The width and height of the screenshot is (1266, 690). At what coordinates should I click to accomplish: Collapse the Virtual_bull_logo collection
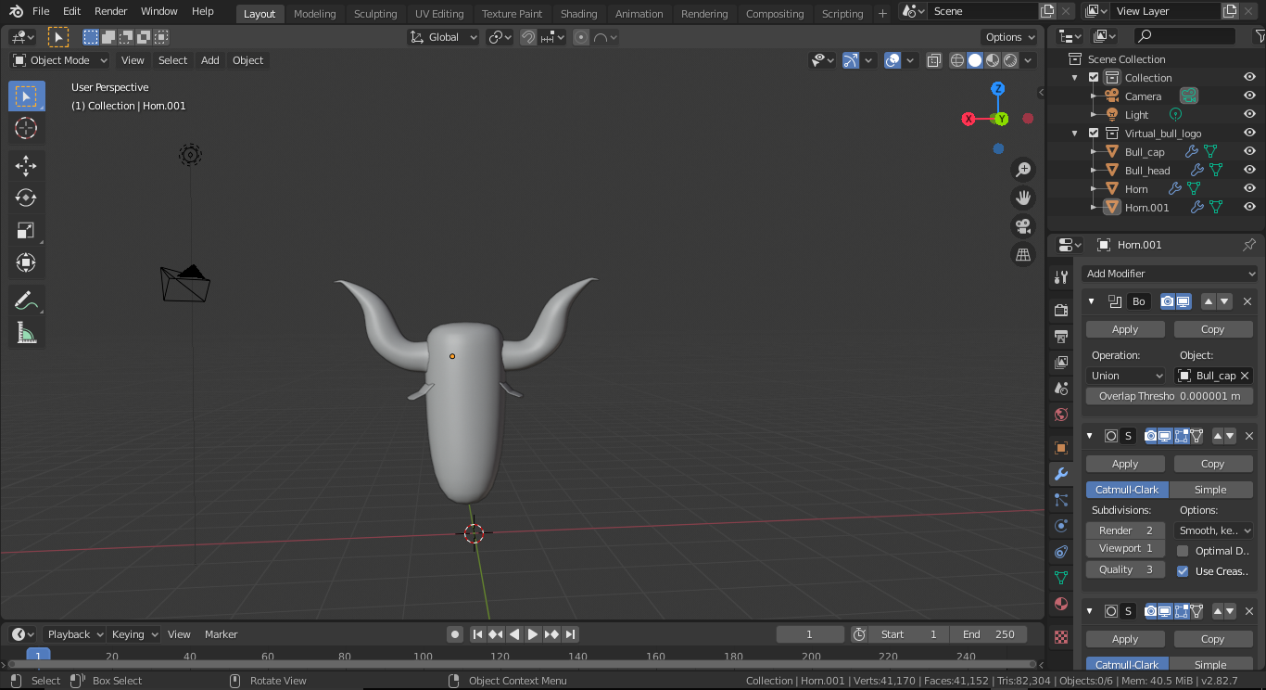(x=1075, y=134)
